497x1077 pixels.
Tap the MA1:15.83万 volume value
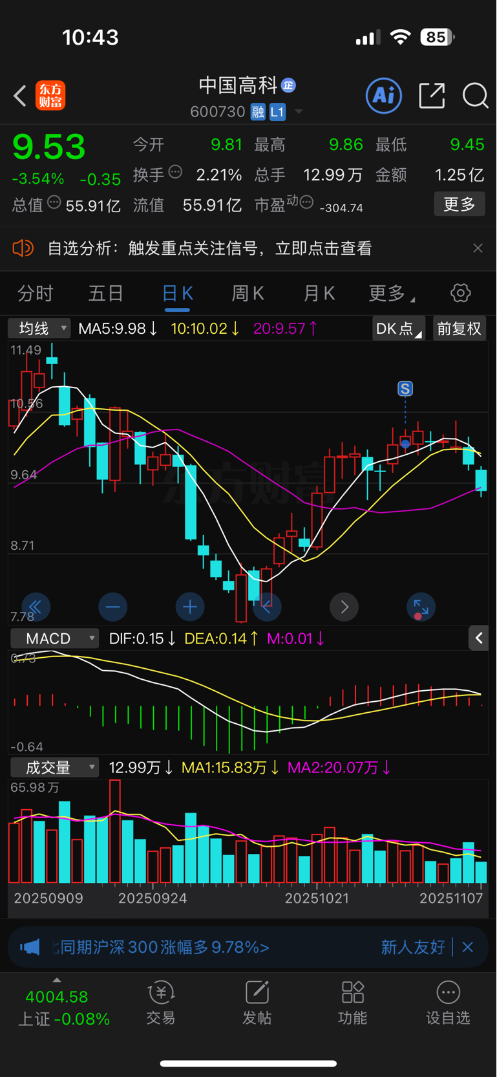[231, 768]
